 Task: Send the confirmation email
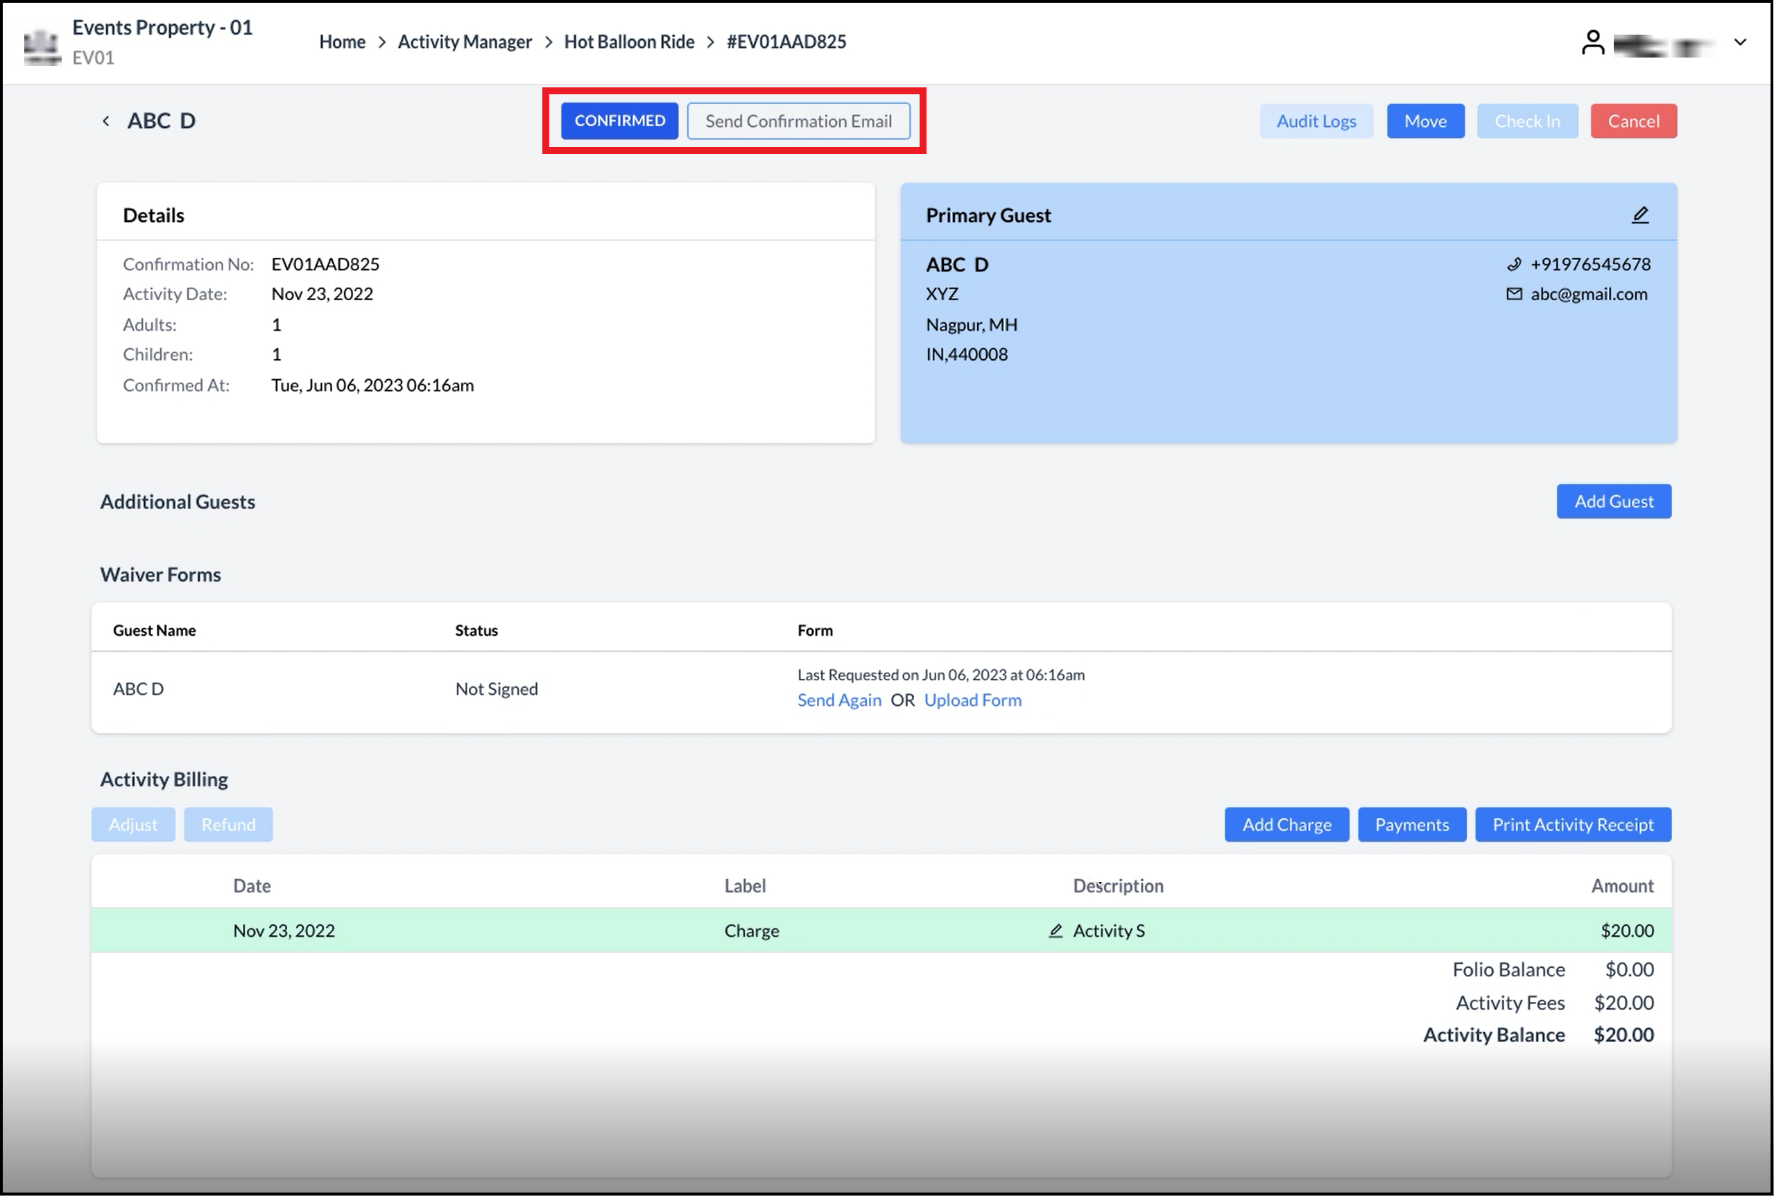point(799,121)
